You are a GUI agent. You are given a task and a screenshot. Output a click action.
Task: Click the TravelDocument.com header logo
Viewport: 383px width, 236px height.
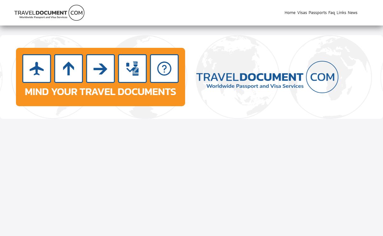tap(49, 13)
